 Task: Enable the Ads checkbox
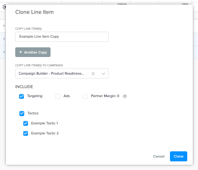click(x=58, y=96)
